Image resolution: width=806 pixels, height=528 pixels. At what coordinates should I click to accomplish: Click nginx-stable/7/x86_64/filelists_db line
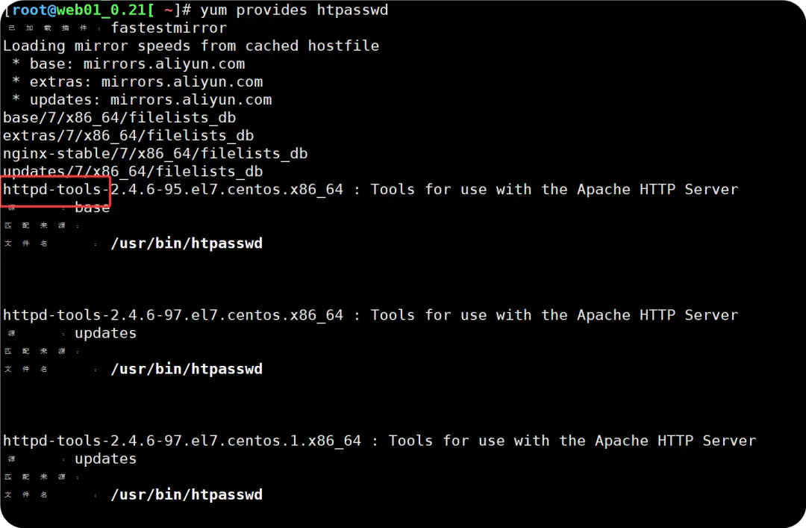point(155,154)
